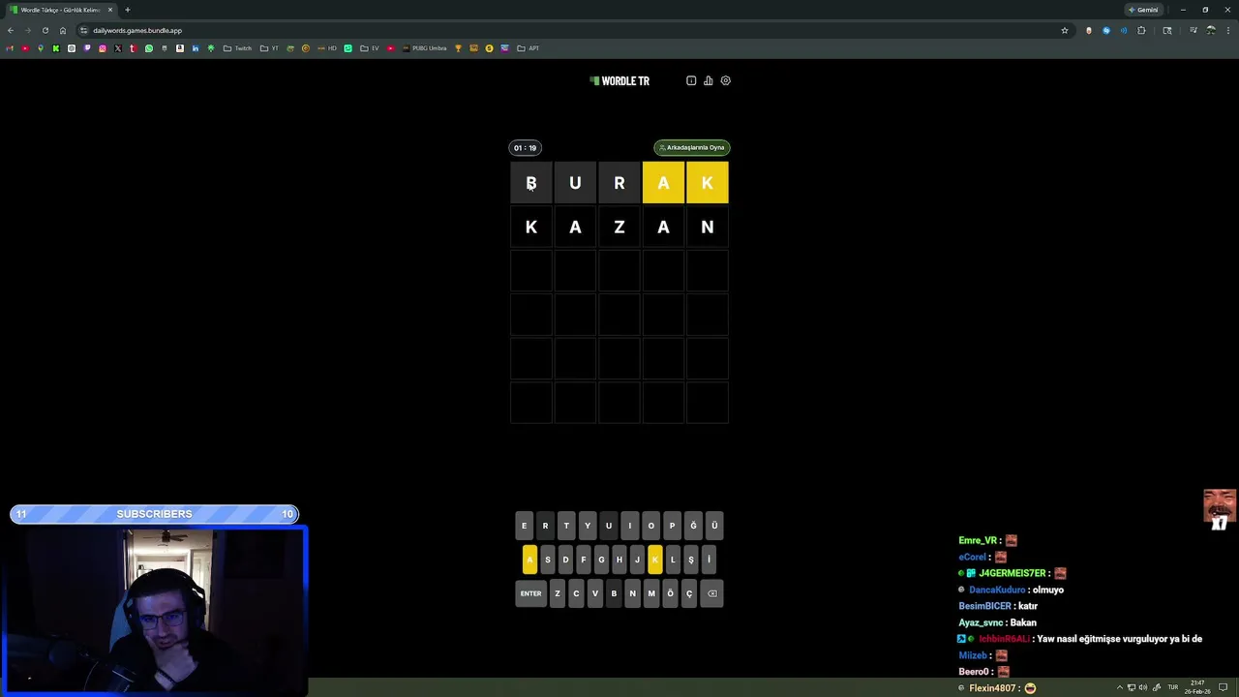The image size is (1239, 697).
Task: Tap the letter N key on the keyboard
Action: 632,593
